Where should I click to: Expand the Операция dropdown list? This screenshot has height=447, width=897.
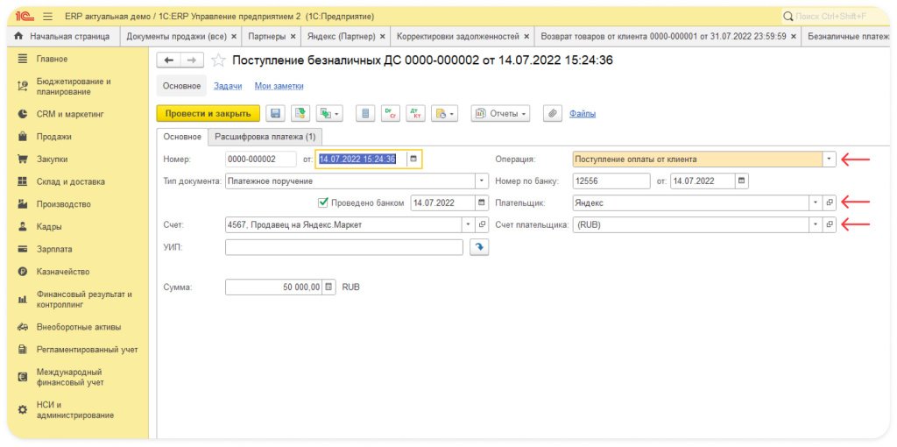[x=829, y=160]
